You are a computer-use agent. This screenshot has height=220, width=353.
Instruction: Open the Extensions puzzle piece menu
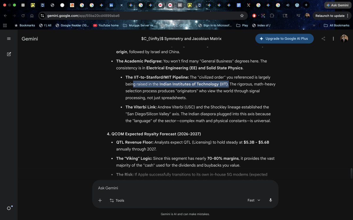click(x=272, y=16)
